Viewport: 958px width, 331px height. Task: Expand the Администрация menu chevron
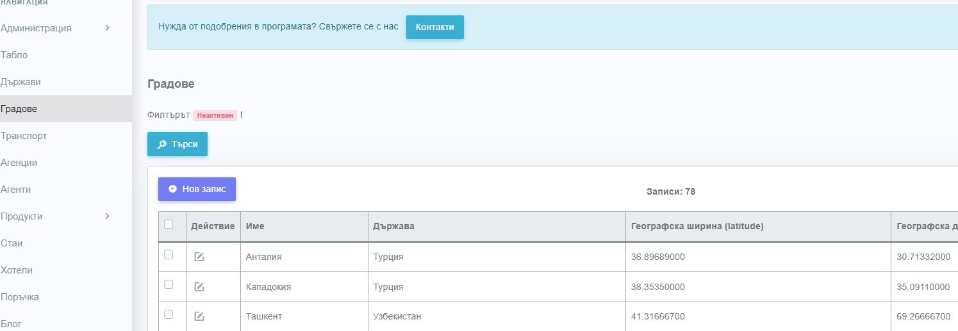tap(107, 28)
